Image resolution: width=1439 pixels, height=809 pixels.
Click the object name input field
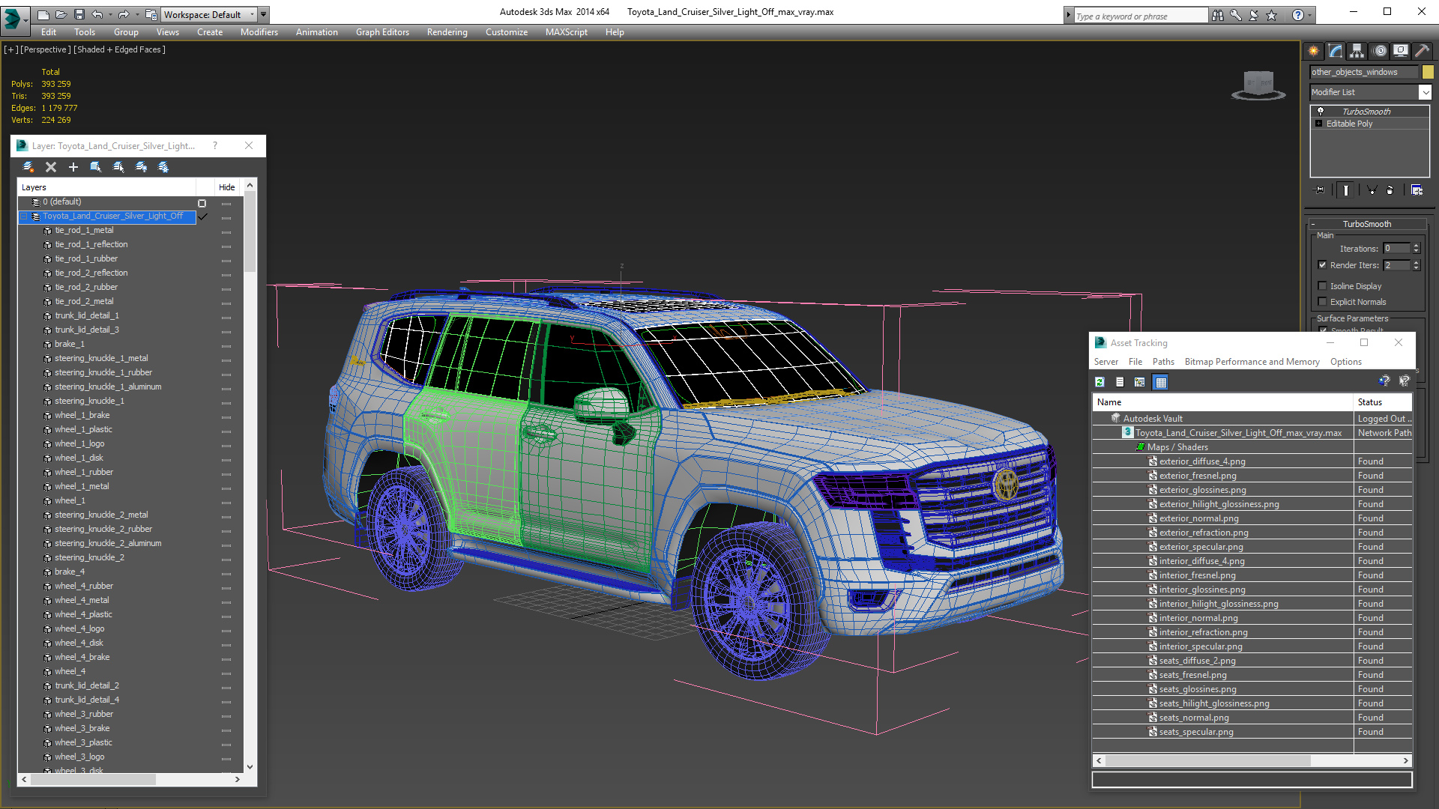(1363, 72)
